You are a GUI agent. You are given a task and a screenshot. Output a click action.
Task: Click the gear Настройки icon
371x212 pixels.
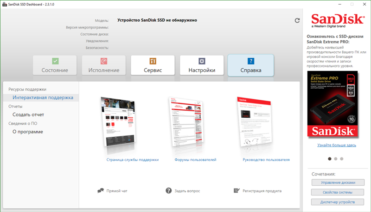coord(202,61)
